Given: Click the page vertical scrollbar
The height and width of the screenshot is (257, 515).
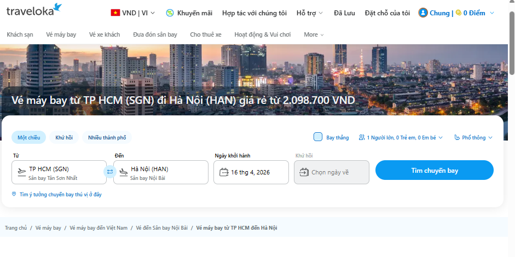Looking at the screenshot, I should point(512,44).
